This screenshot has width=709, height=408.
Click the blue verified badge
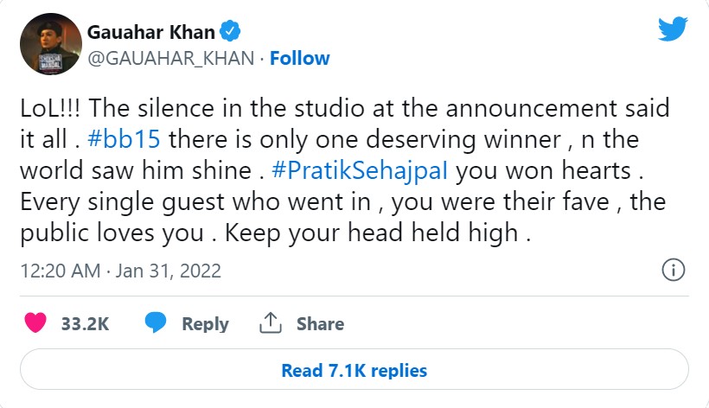tap(229, 33)
